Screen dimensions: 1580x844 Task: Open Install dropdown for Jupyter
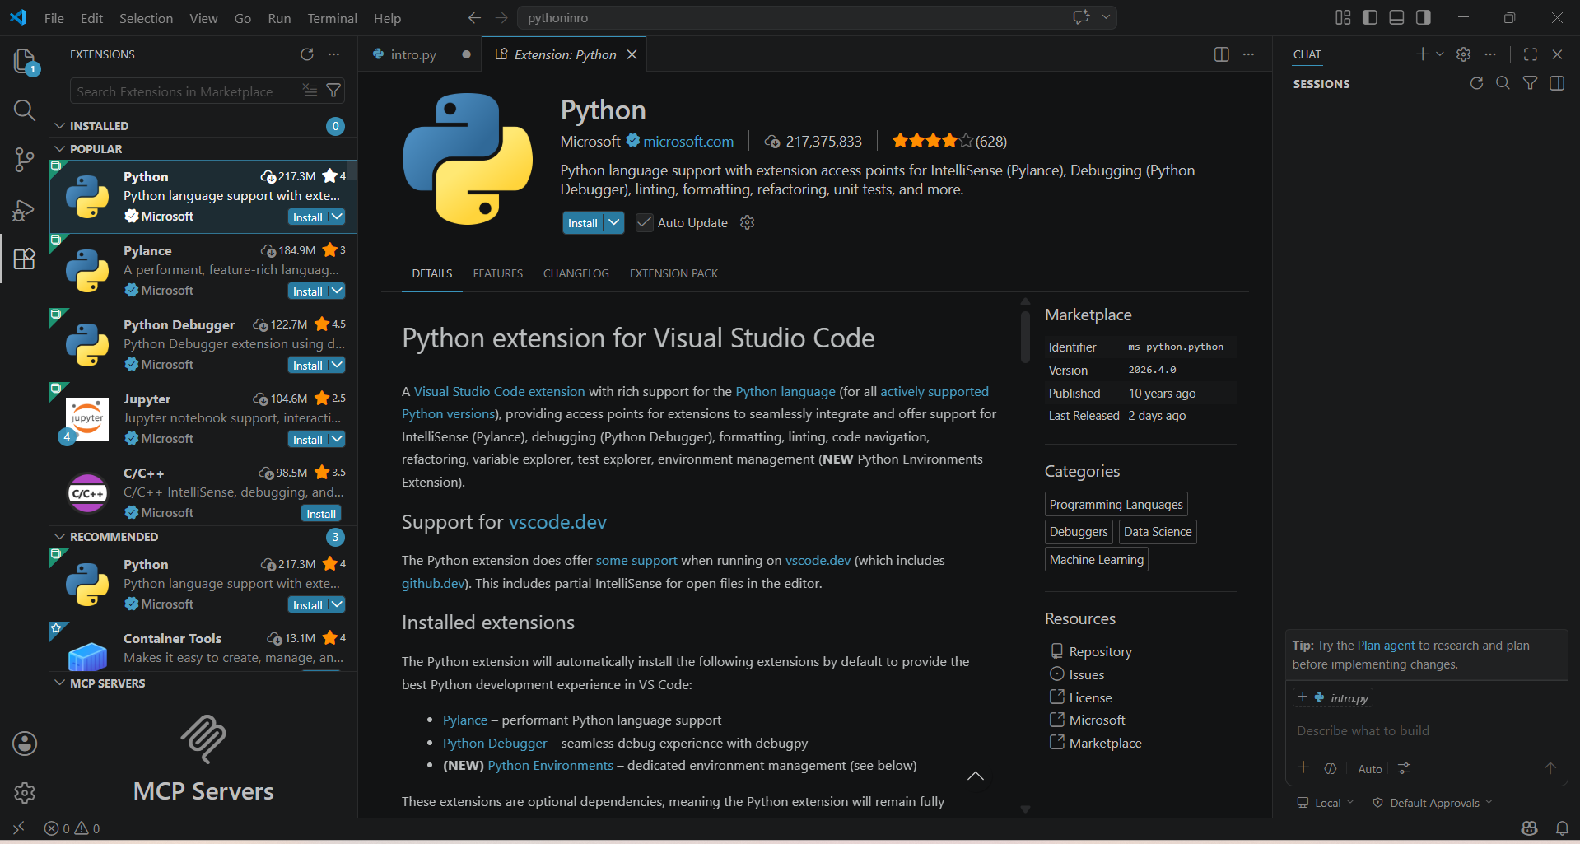337,439
